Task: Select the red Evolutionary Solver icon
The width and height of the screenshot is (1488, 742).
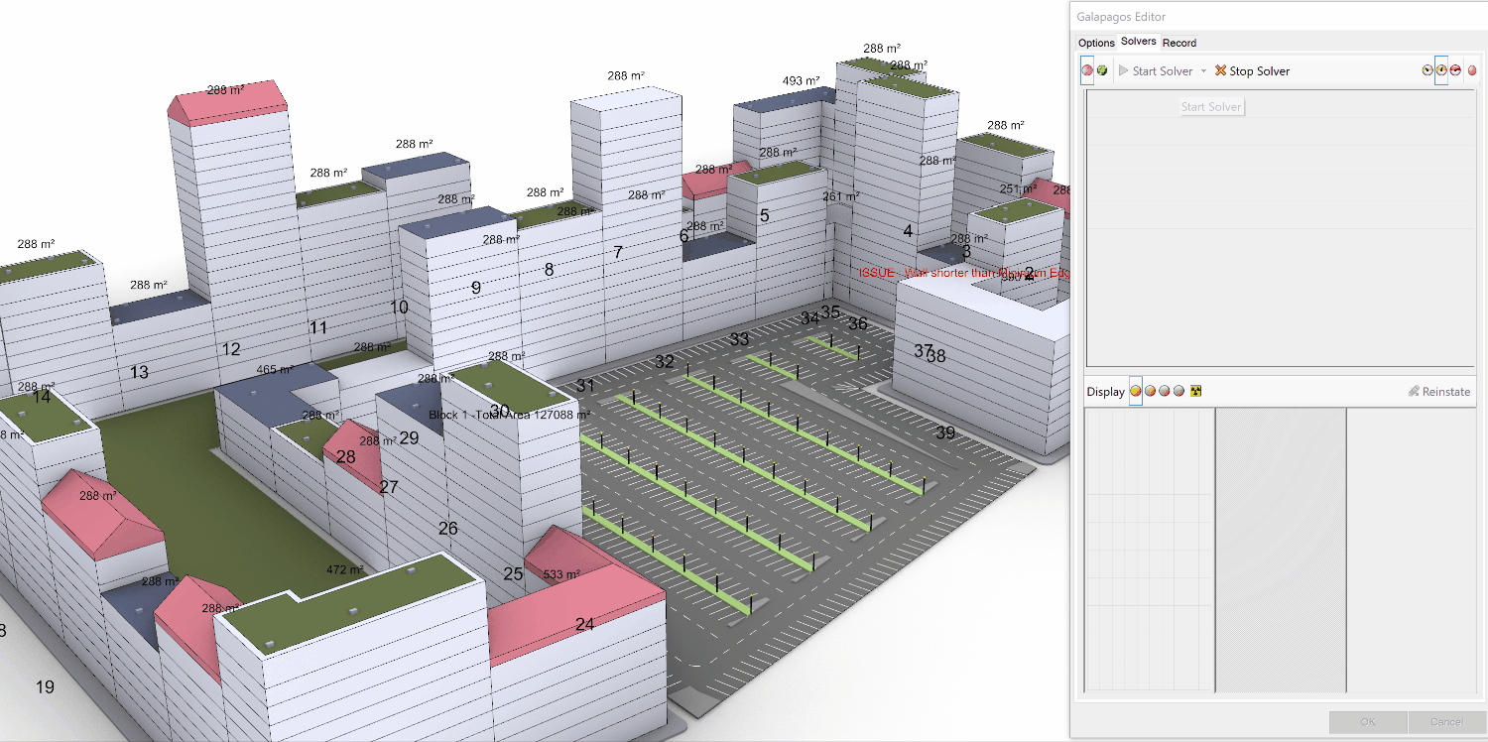Action: click(x=1087, y=70)
